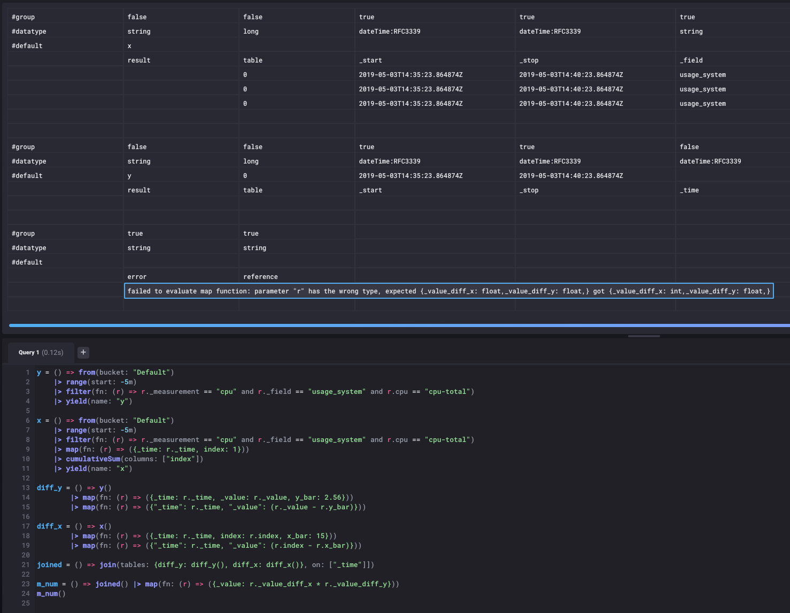
Task: Click line number 25 in the gutter
Action: coord(26,603)
